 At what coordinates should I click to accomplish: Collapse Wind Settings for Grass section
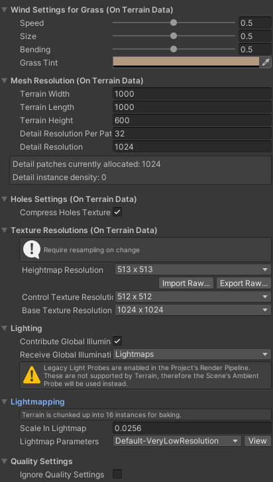[5, 9]
